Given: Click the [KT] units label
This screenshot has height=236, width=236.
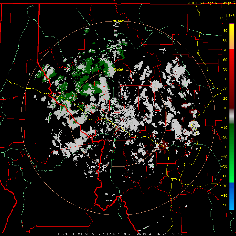Looking at the screenshot, I should pyautogui.click(x=224, y=18).
